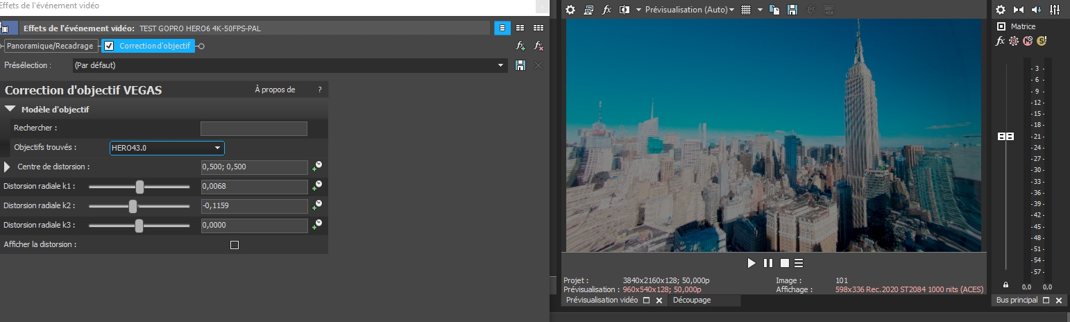Save preview snapshot to file

point(792,10)
